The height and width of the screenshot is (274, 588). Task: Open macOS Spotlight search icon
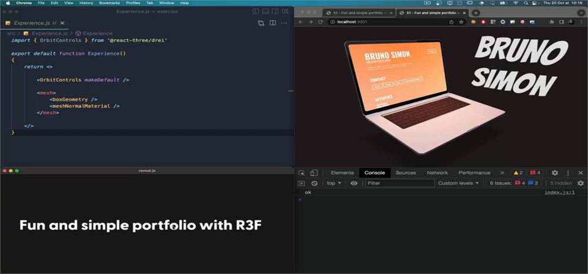526,2
